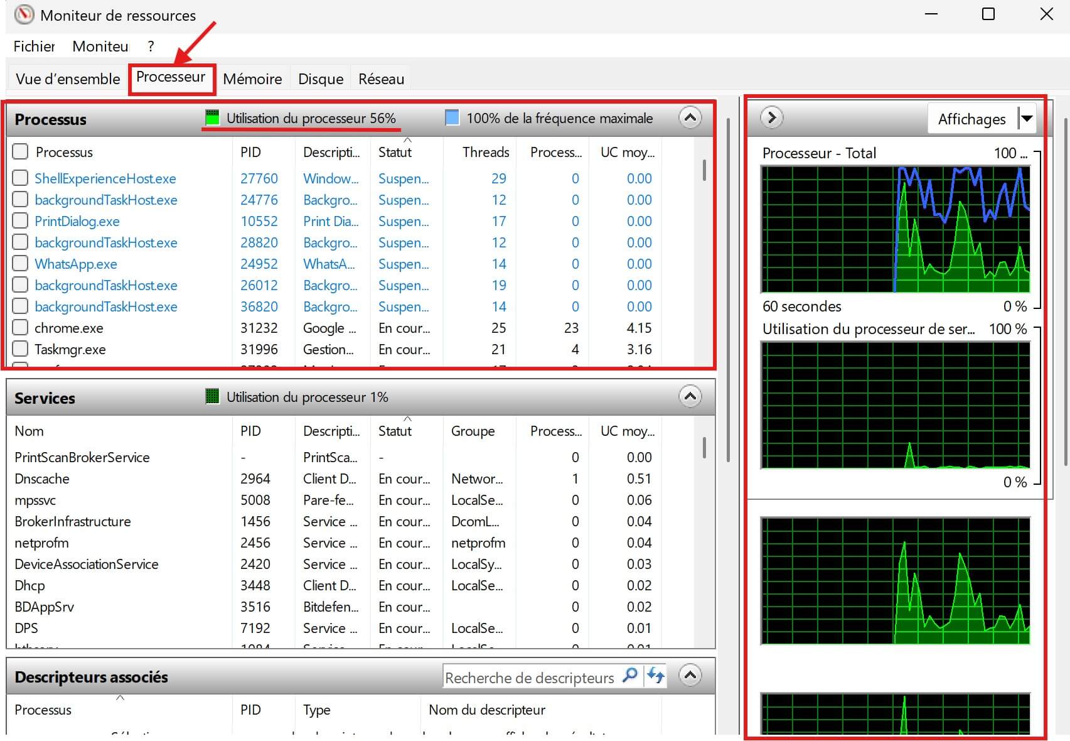Select the ShellExperienceHost.exe process row
This screenshot has height=741, width=1070.
[351, 178]
